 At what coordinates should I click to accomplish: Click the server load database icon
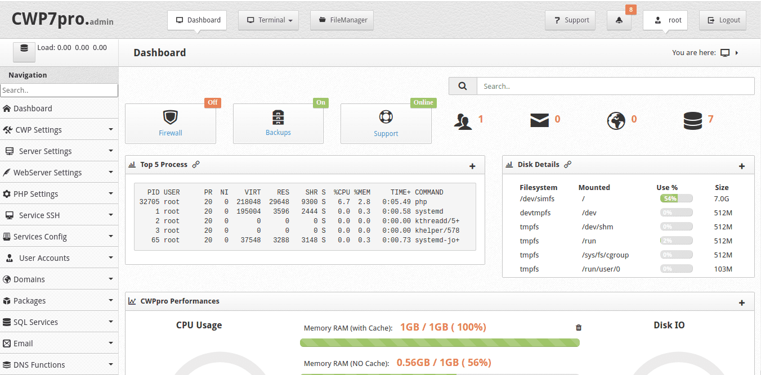[24, 48]
